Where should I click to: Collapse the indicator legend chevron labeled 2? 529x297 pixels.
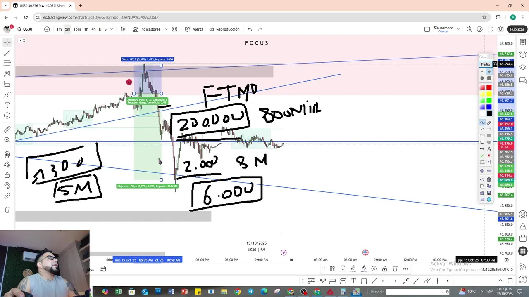(x=22, y=40)
